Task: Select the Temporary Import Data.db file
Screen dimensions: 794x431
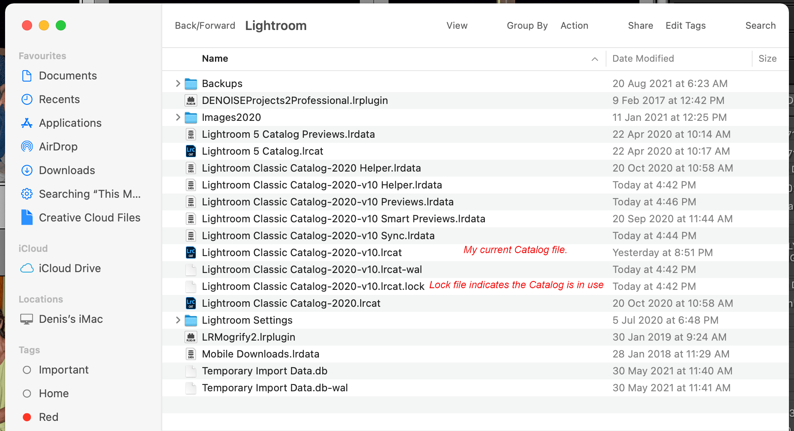Action: point(265,371)
